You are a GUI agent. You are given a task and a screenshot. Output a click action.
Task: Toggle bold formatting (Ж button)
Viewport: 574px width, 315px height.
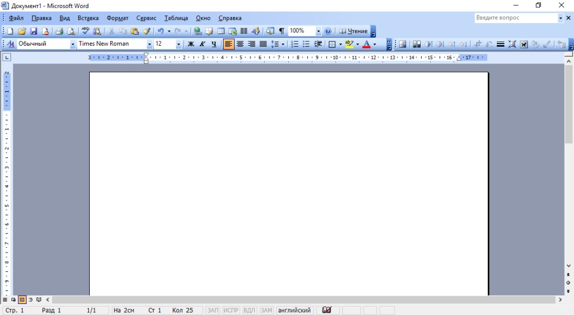[x=191, y=44]
